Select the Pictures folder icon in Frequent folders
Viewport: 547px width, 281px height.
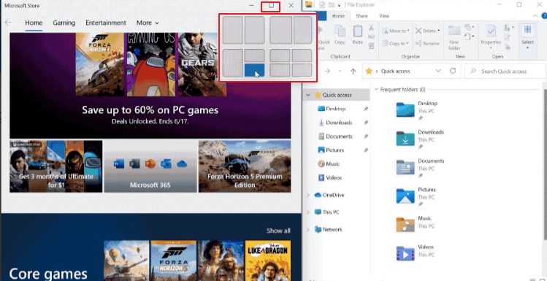[x=405, y=196]
